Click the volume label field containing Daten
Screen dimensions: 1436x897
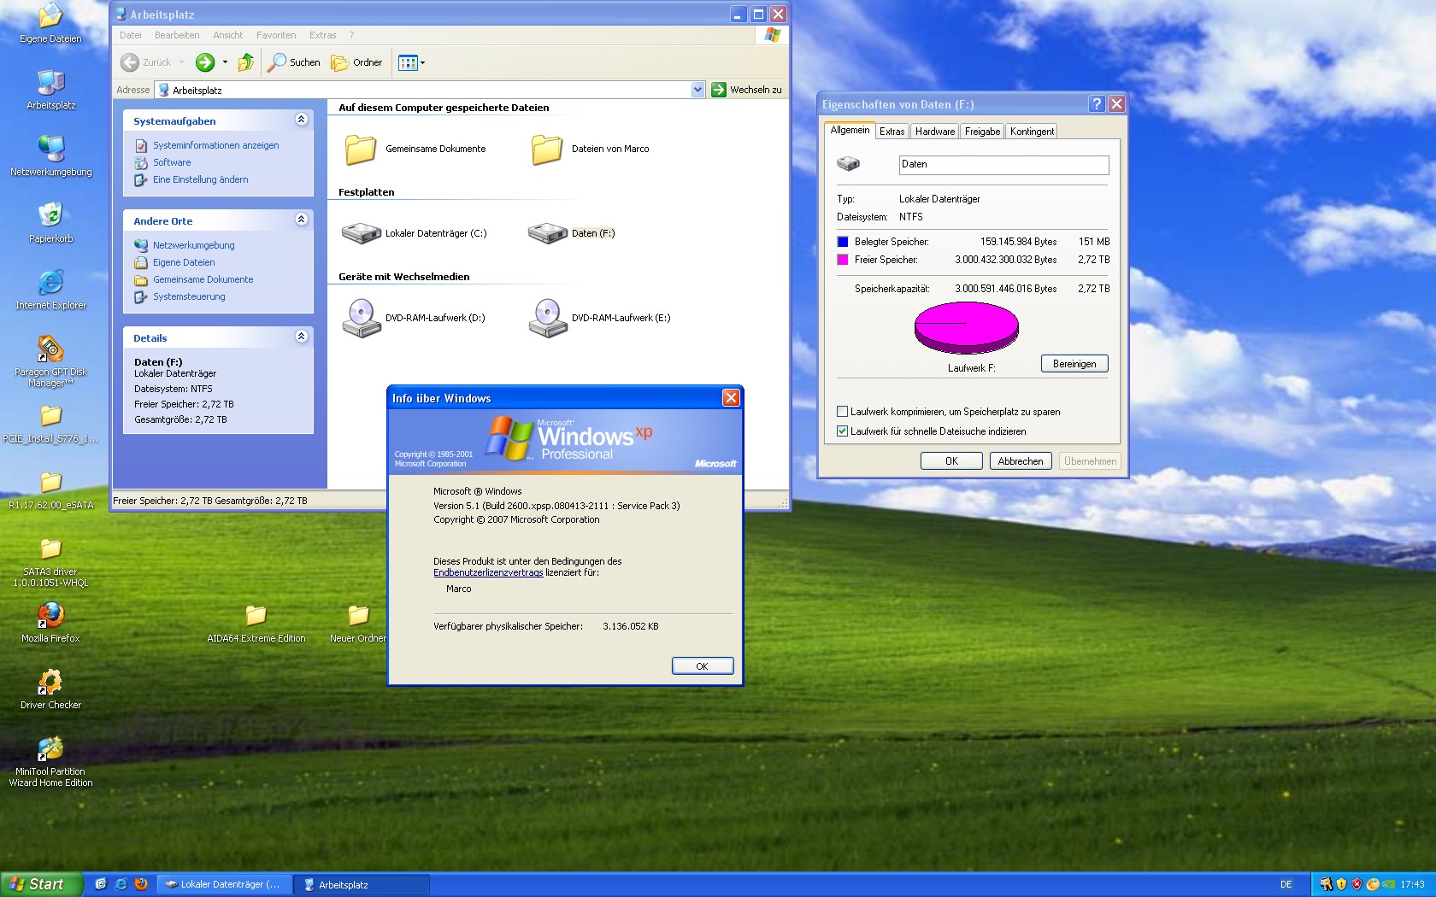tap(1003, 165)
